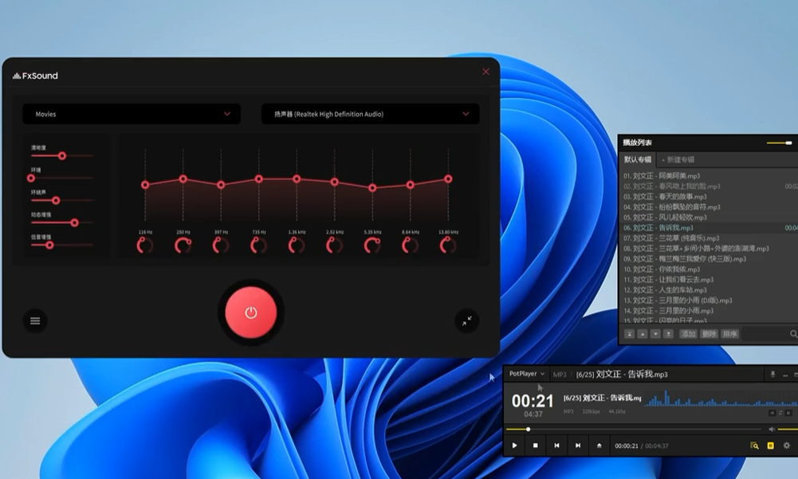Screen dimensions: 798x479
Task: Click the 动态增强 slider handle
Action: click(74, 222)
